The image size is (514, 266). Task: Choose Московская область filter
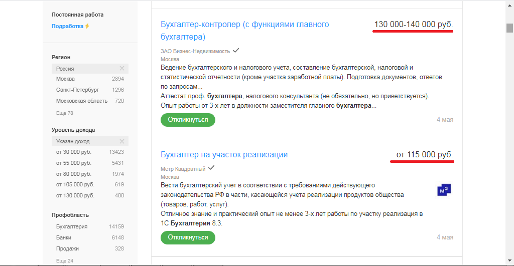click(x=82, y=101)
